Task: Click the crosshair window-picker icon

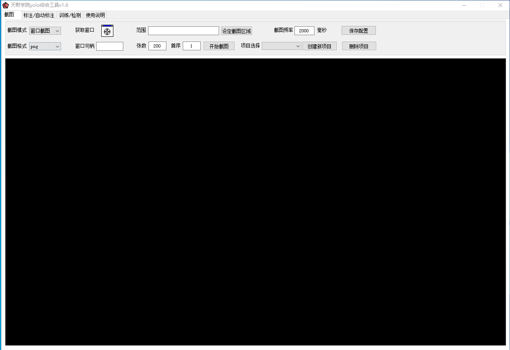Action: pos(107,31)
